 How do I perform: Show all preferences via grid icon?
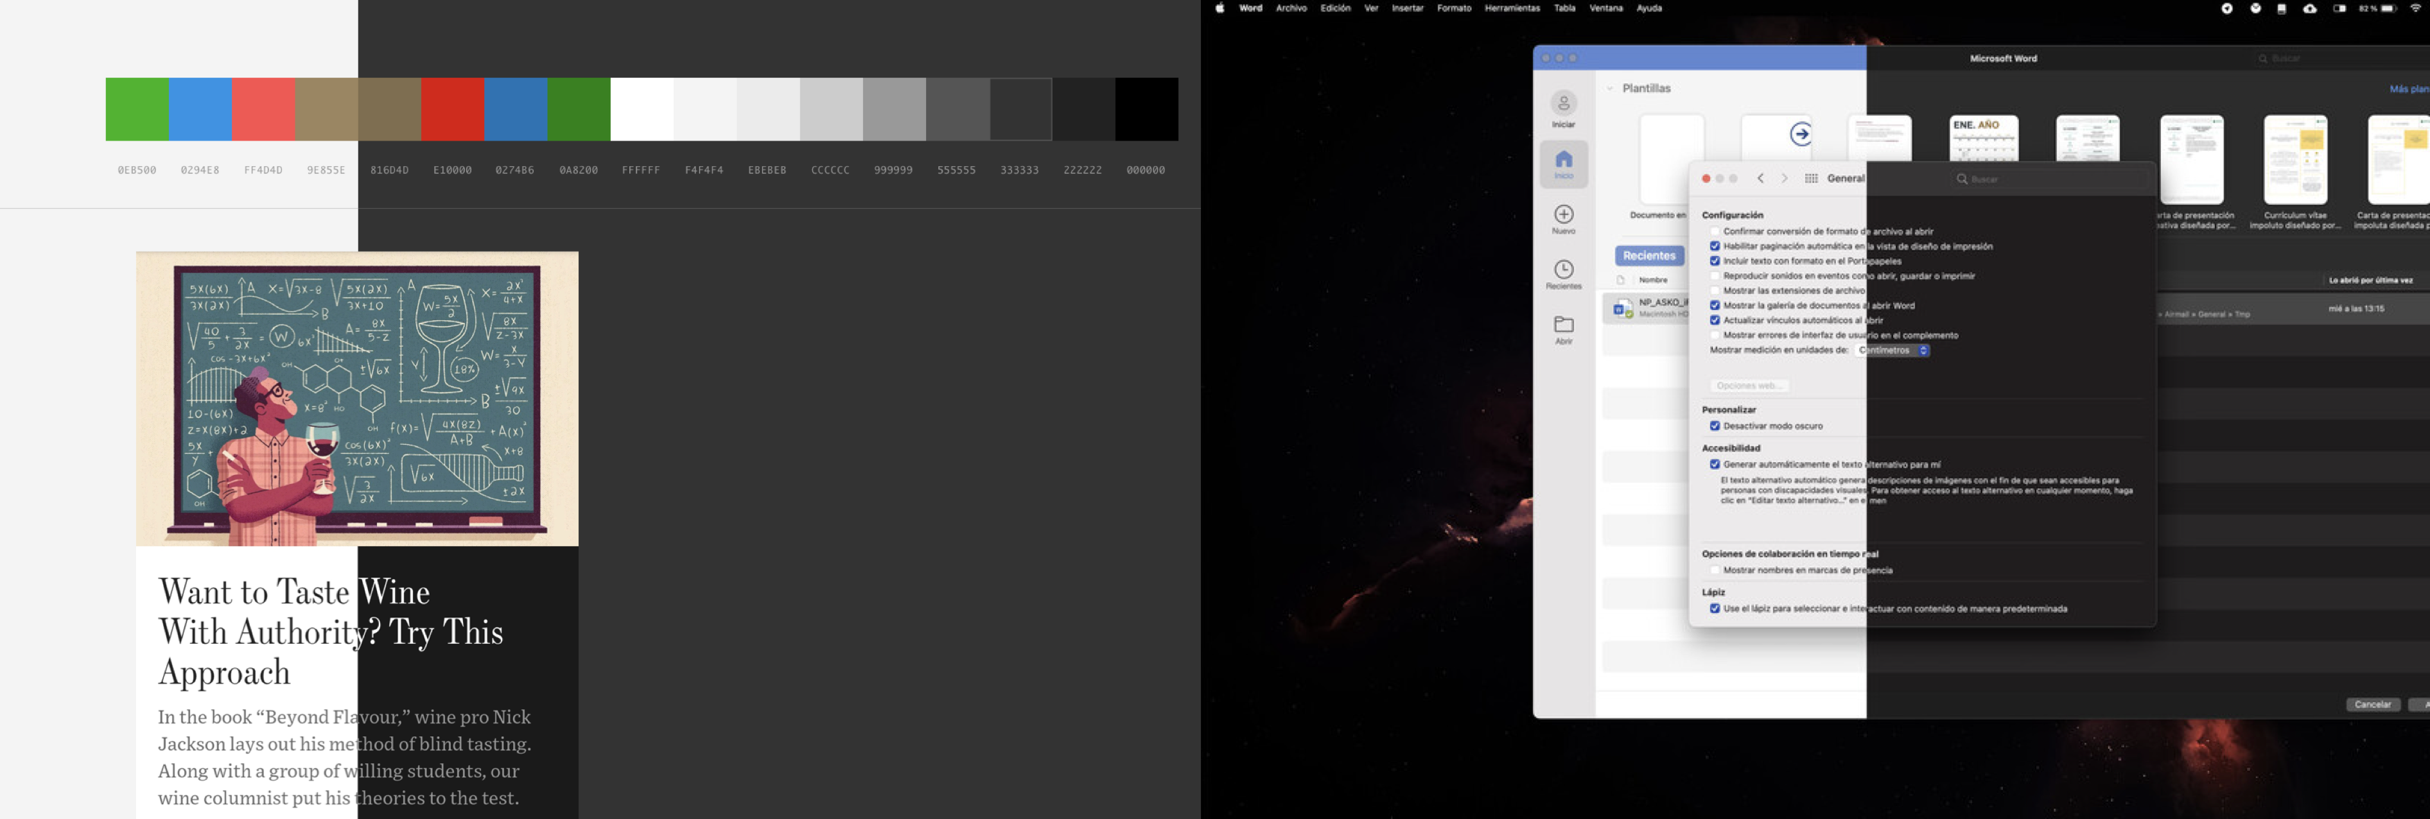(x=1811, y=178)
